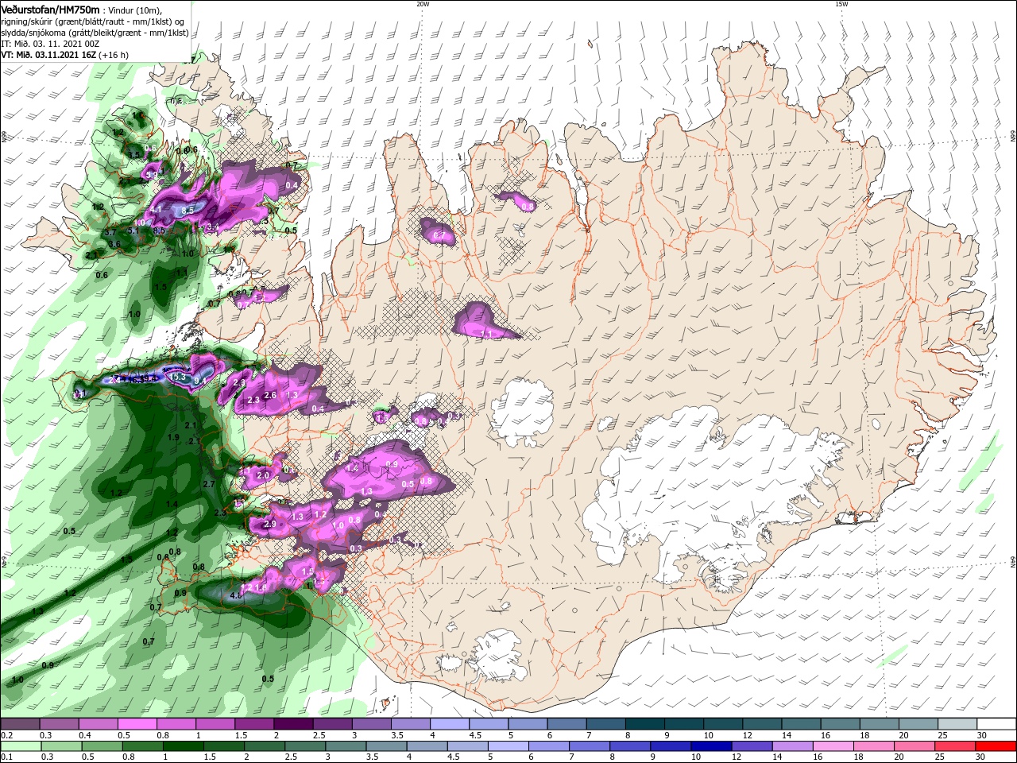Click the '20W' longitude label
Screen dimensions: 1017x763
(x=423, y=4)
